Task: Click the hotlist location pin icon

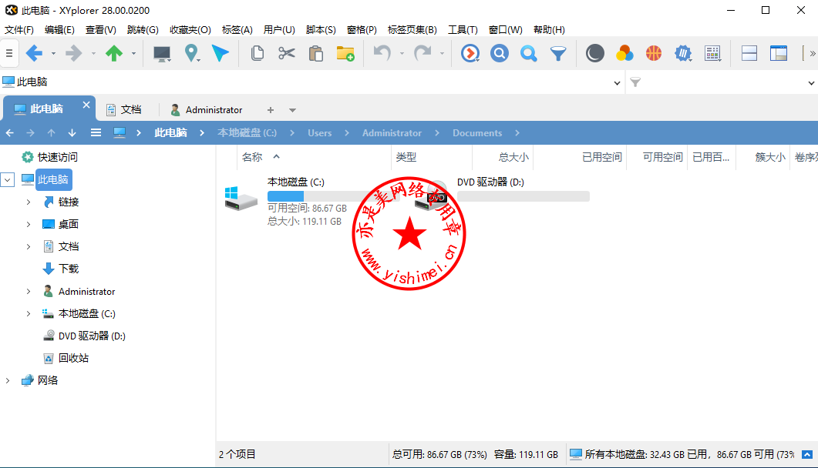Action: click(191, 53)
